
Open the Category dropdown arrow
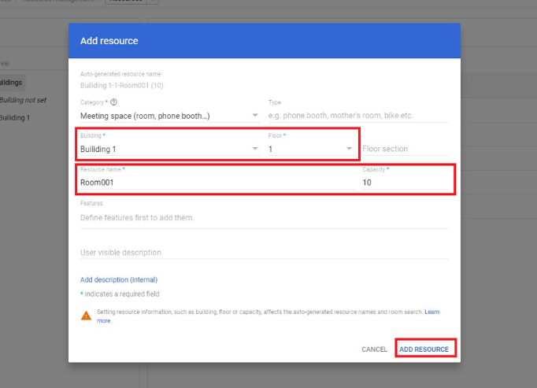tap(255, 116)
